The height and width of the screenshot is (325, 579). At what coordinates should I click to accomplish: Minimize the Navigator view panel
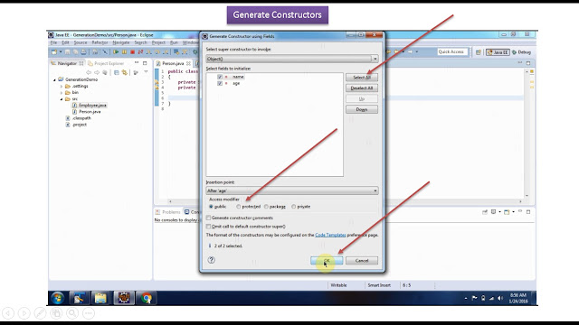pyautogui.click(x=137, y=63)
